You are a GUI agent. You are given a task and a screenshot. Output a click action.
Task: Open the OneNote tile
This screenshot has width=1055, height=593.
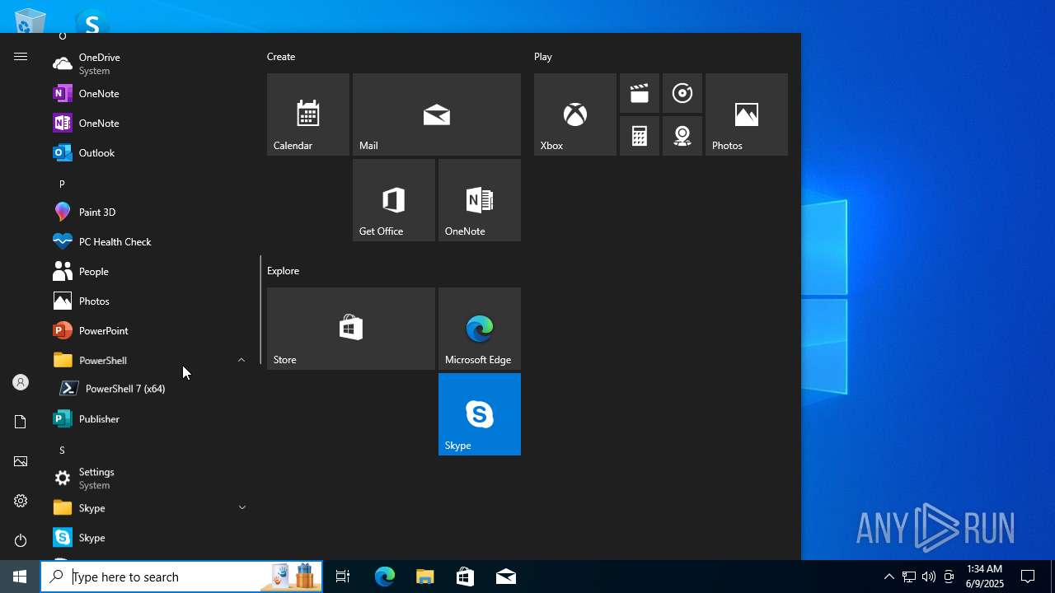pyautogui.click(x=480, y=200)
